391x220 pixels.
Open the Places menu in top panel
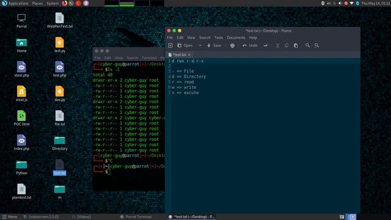pyautogui.click(x=37, y=3)
